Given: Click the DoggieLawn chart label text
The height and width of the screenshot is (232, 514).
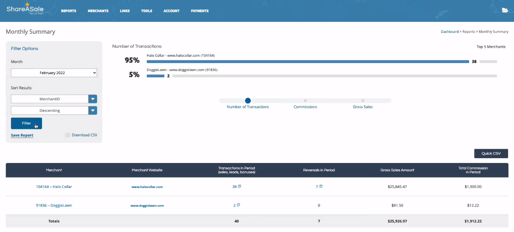Looking at the screenshot, I should (182, 70).
